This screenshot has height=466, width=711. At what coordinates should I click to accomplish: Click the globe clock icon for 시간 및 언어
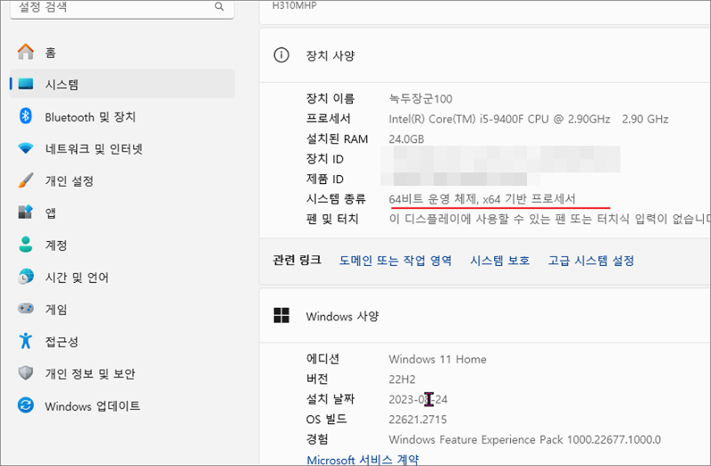point(26,277)
